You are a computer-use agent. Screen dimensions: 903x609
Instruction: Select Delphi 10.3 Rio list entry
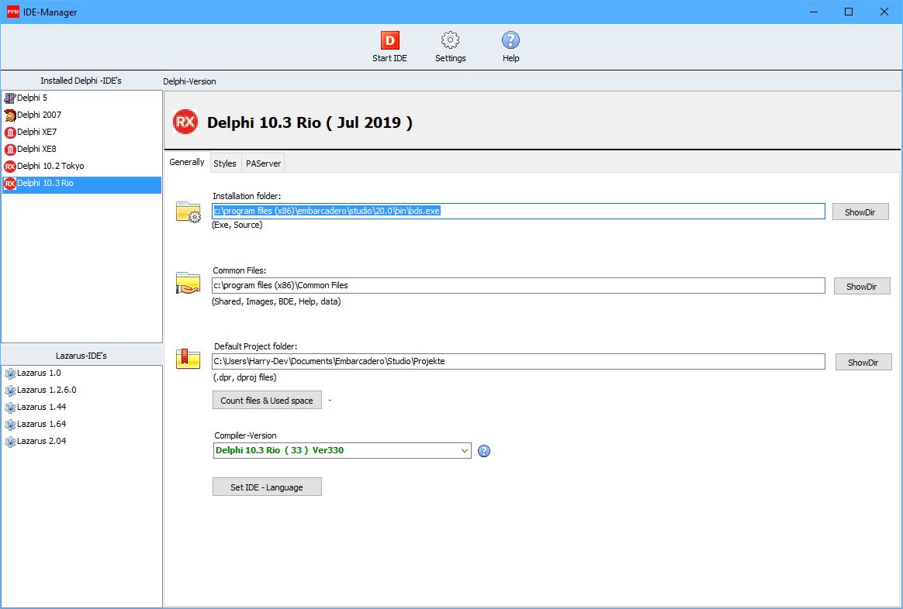(x=81, y=184)
